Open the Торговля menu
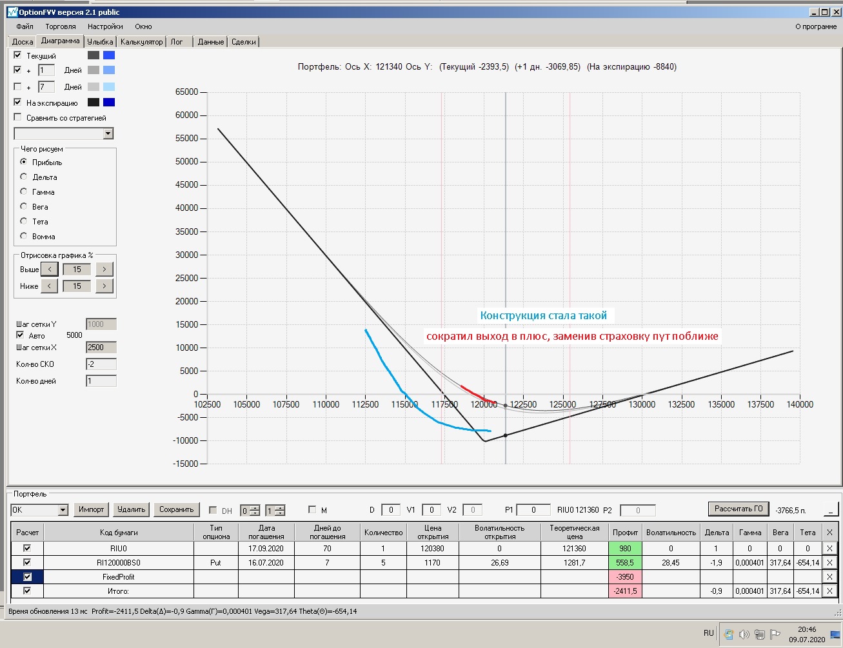Screen dimensions: 843x648 (x=61, y=26)
